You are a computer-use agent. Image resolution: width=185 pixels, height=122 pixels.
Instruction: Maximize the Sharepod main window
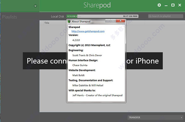point(173,5)
